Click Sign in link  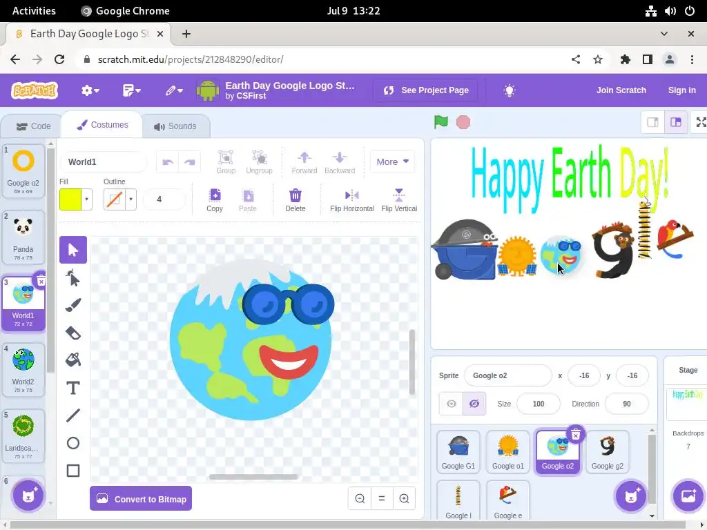pos(681,90)
